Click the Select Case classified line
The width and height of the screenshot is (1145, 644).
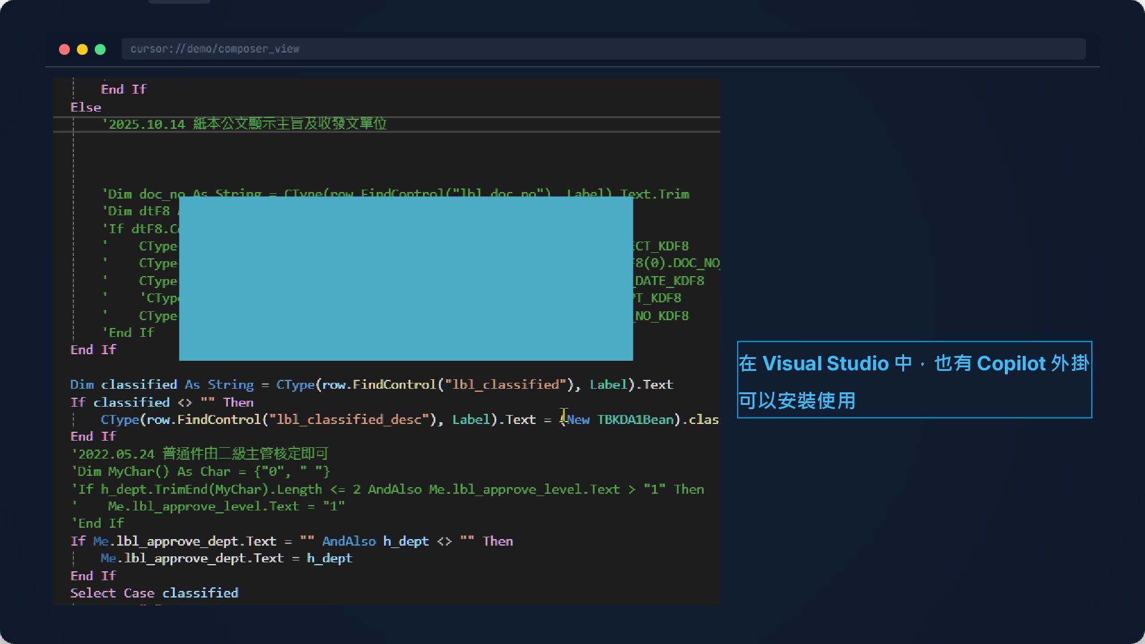154,593
